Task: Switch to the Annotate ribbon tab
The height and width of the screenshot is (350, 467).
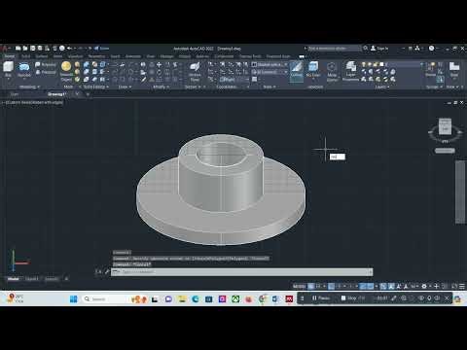Action: (133, 56)
